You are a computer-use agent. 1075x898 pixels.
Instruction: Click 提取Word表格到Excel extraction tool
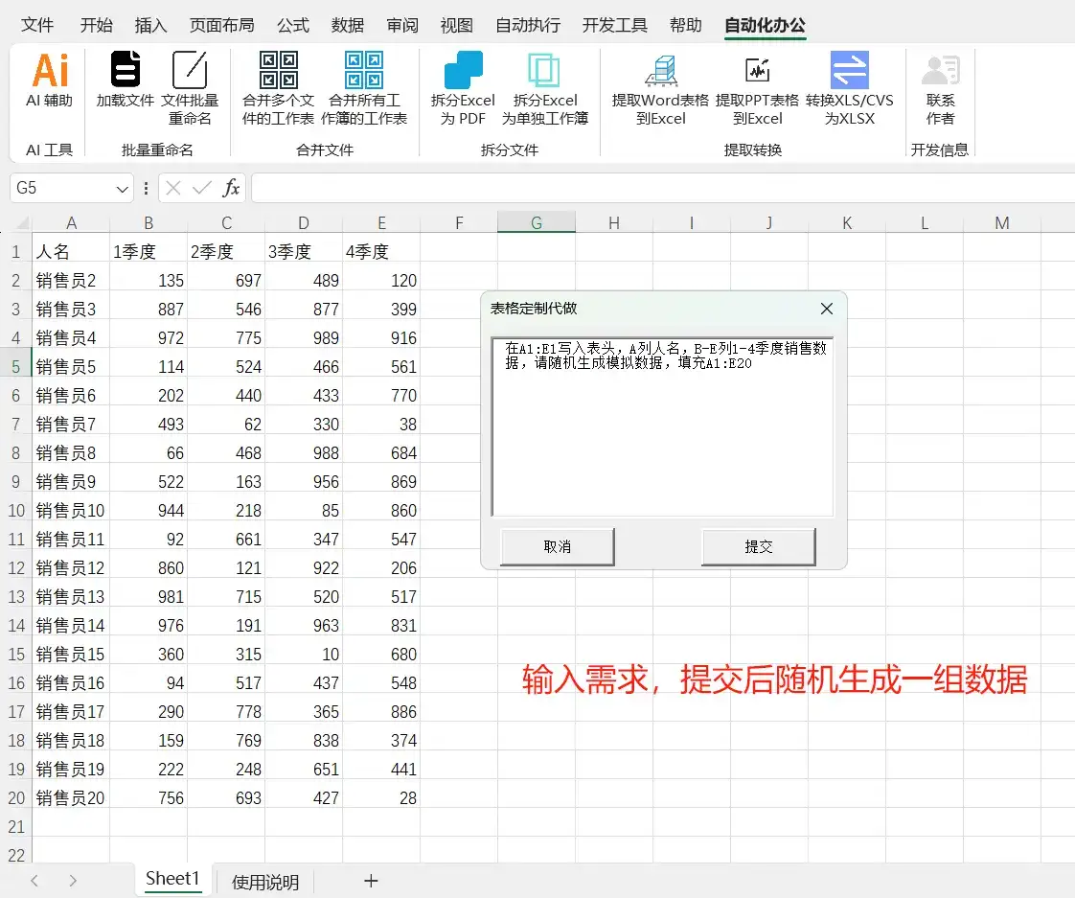click(x=662, y=85)
